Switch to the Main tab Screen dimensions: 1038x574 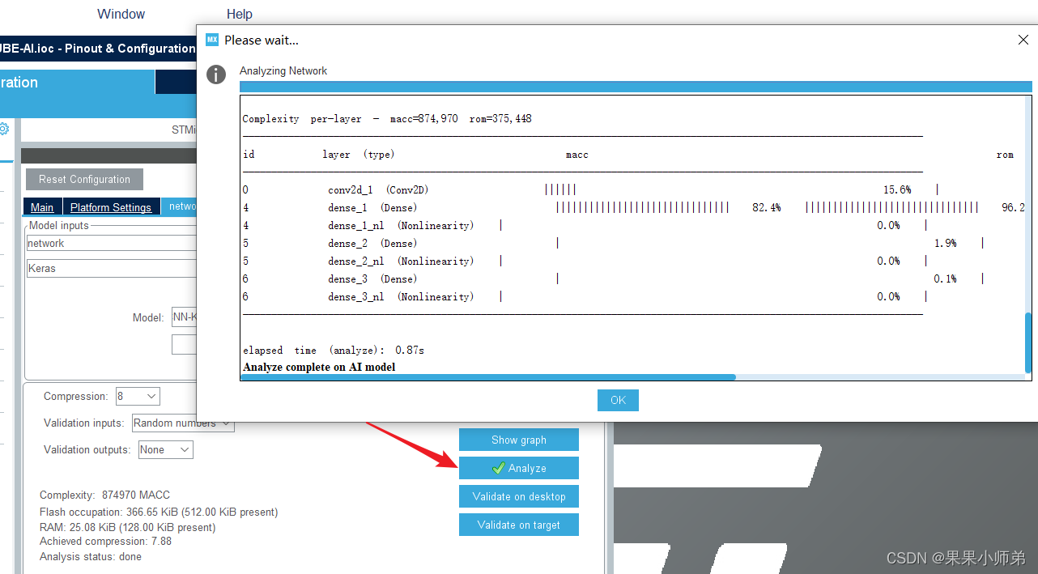tap(42, 207)
